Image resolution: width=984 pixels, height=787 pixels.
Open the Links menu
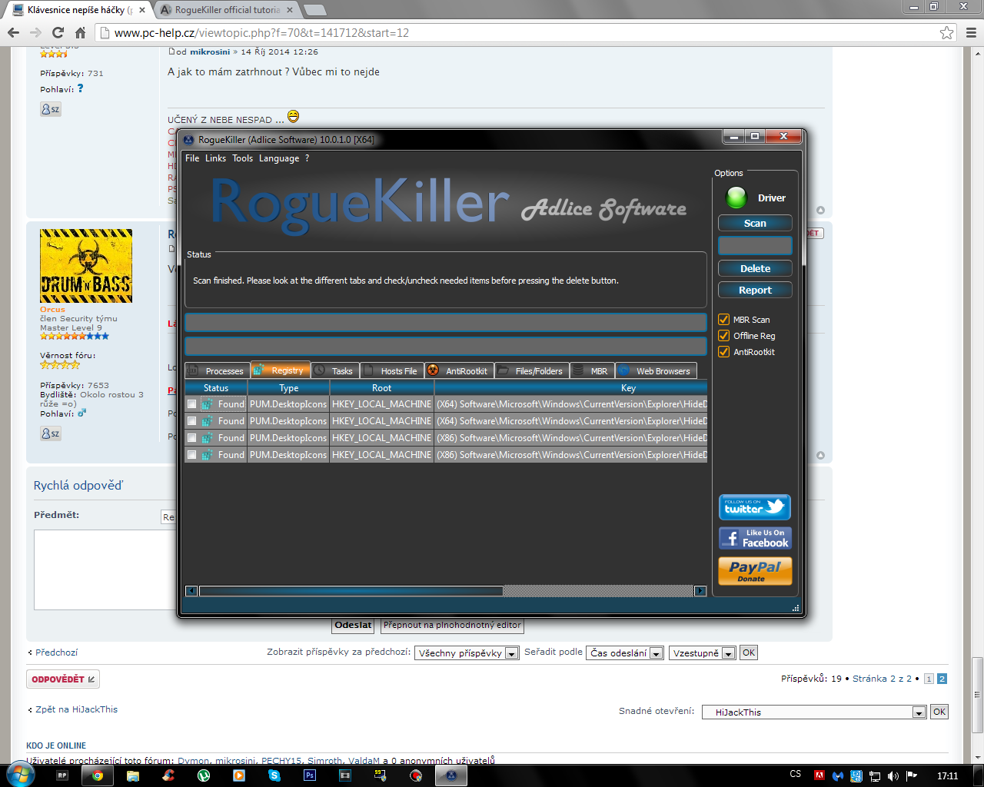[x=215, y=158]
